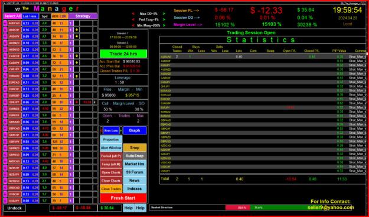Click the AUDCAD lot size 0.13 field
The width and height of the screenshot is (369, 217).
point(26,23)
